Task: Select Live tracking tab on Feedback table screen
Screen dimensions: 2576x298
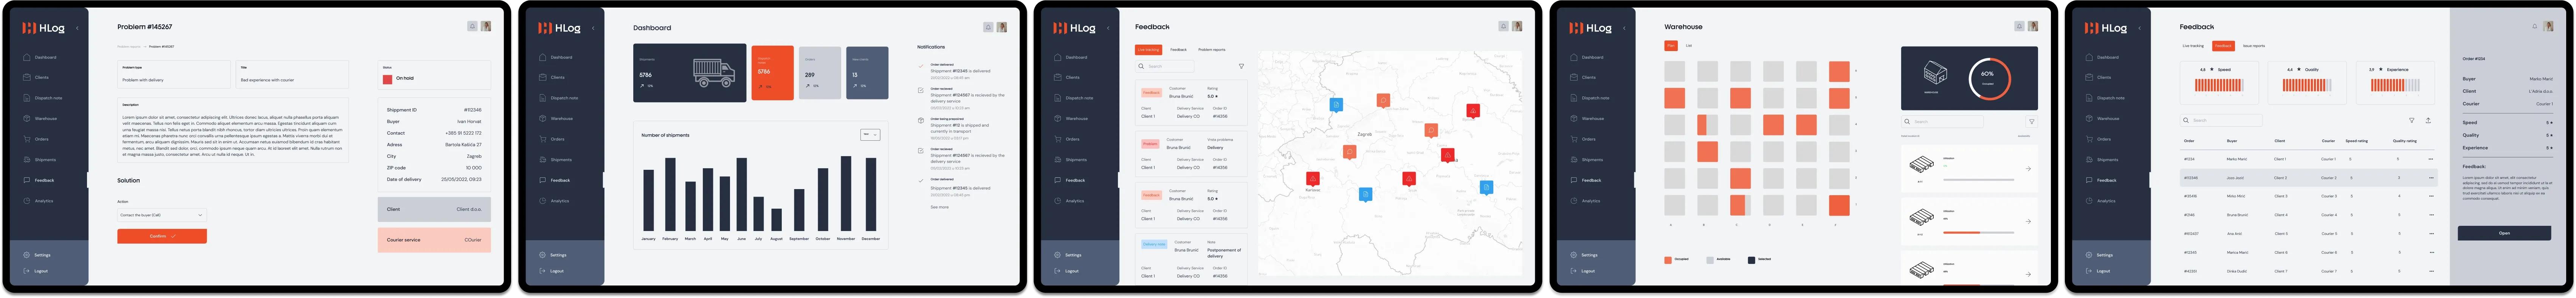Action: point(2193,46)
